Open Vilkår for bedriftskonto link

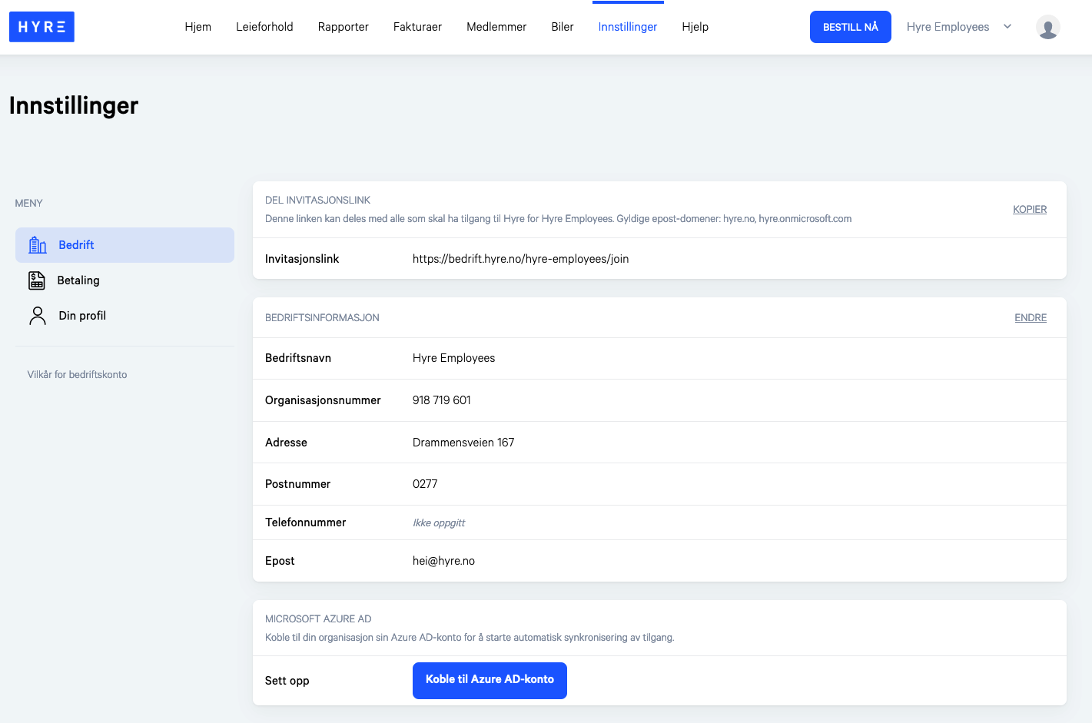coord(77,375)
